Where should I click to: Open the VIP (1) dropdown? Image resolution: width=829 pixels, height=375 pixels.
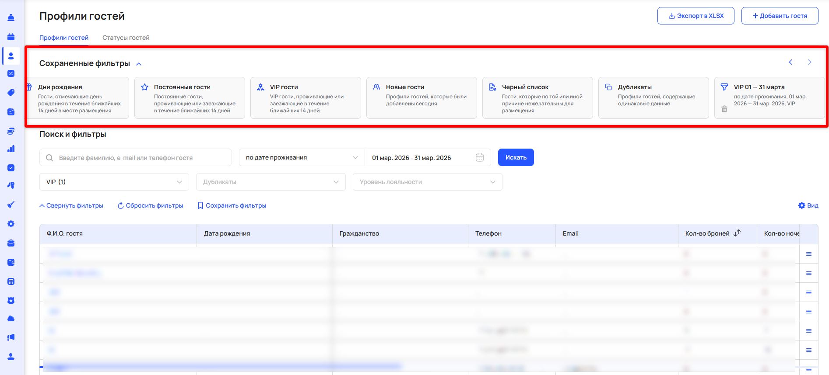tap(114, 182)
